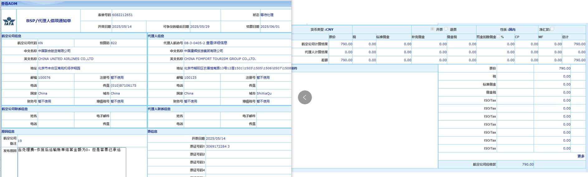Select the 退票 radio button
Viewport: 588px width, 177px height.
446,29
